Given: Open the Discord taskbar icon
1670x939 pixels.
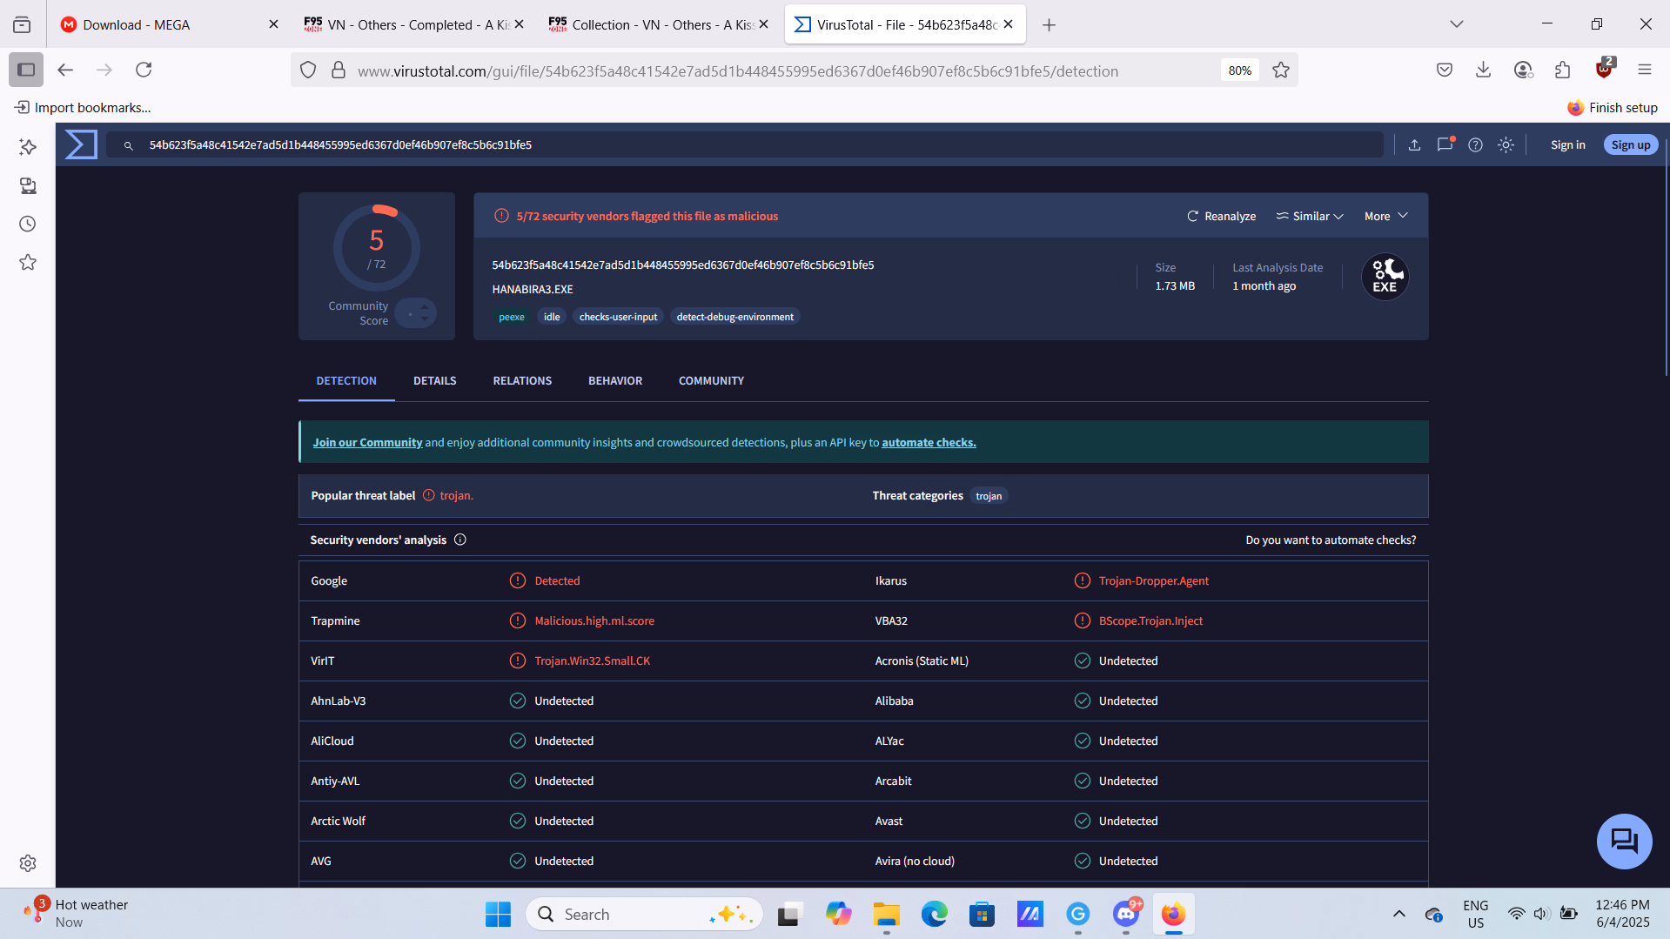Looking at the screenshot, I should [1126, 914].
